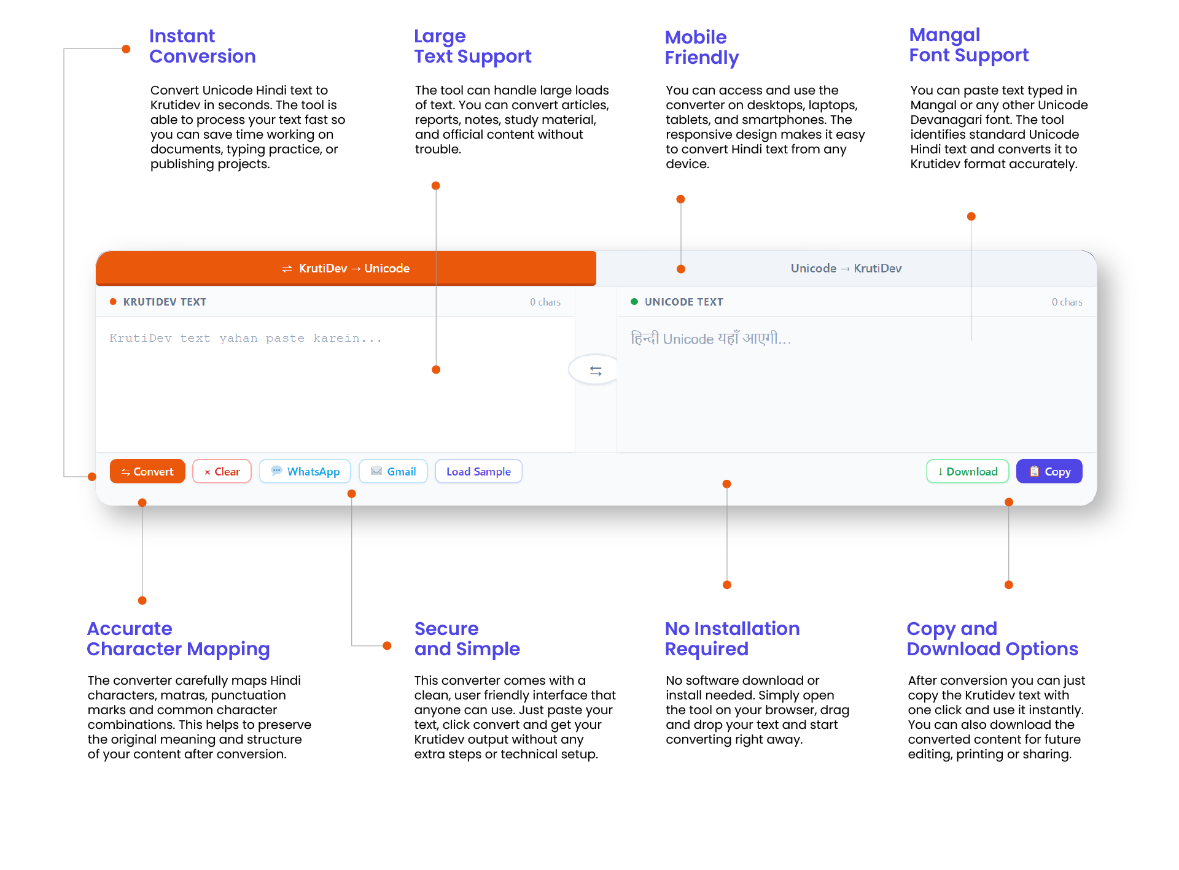Click the speech bubble icon on WhatsApp button
Image resolution: width=1179 pixels, height=870 pixels.
pyautogui.click(x=276, y=471)
